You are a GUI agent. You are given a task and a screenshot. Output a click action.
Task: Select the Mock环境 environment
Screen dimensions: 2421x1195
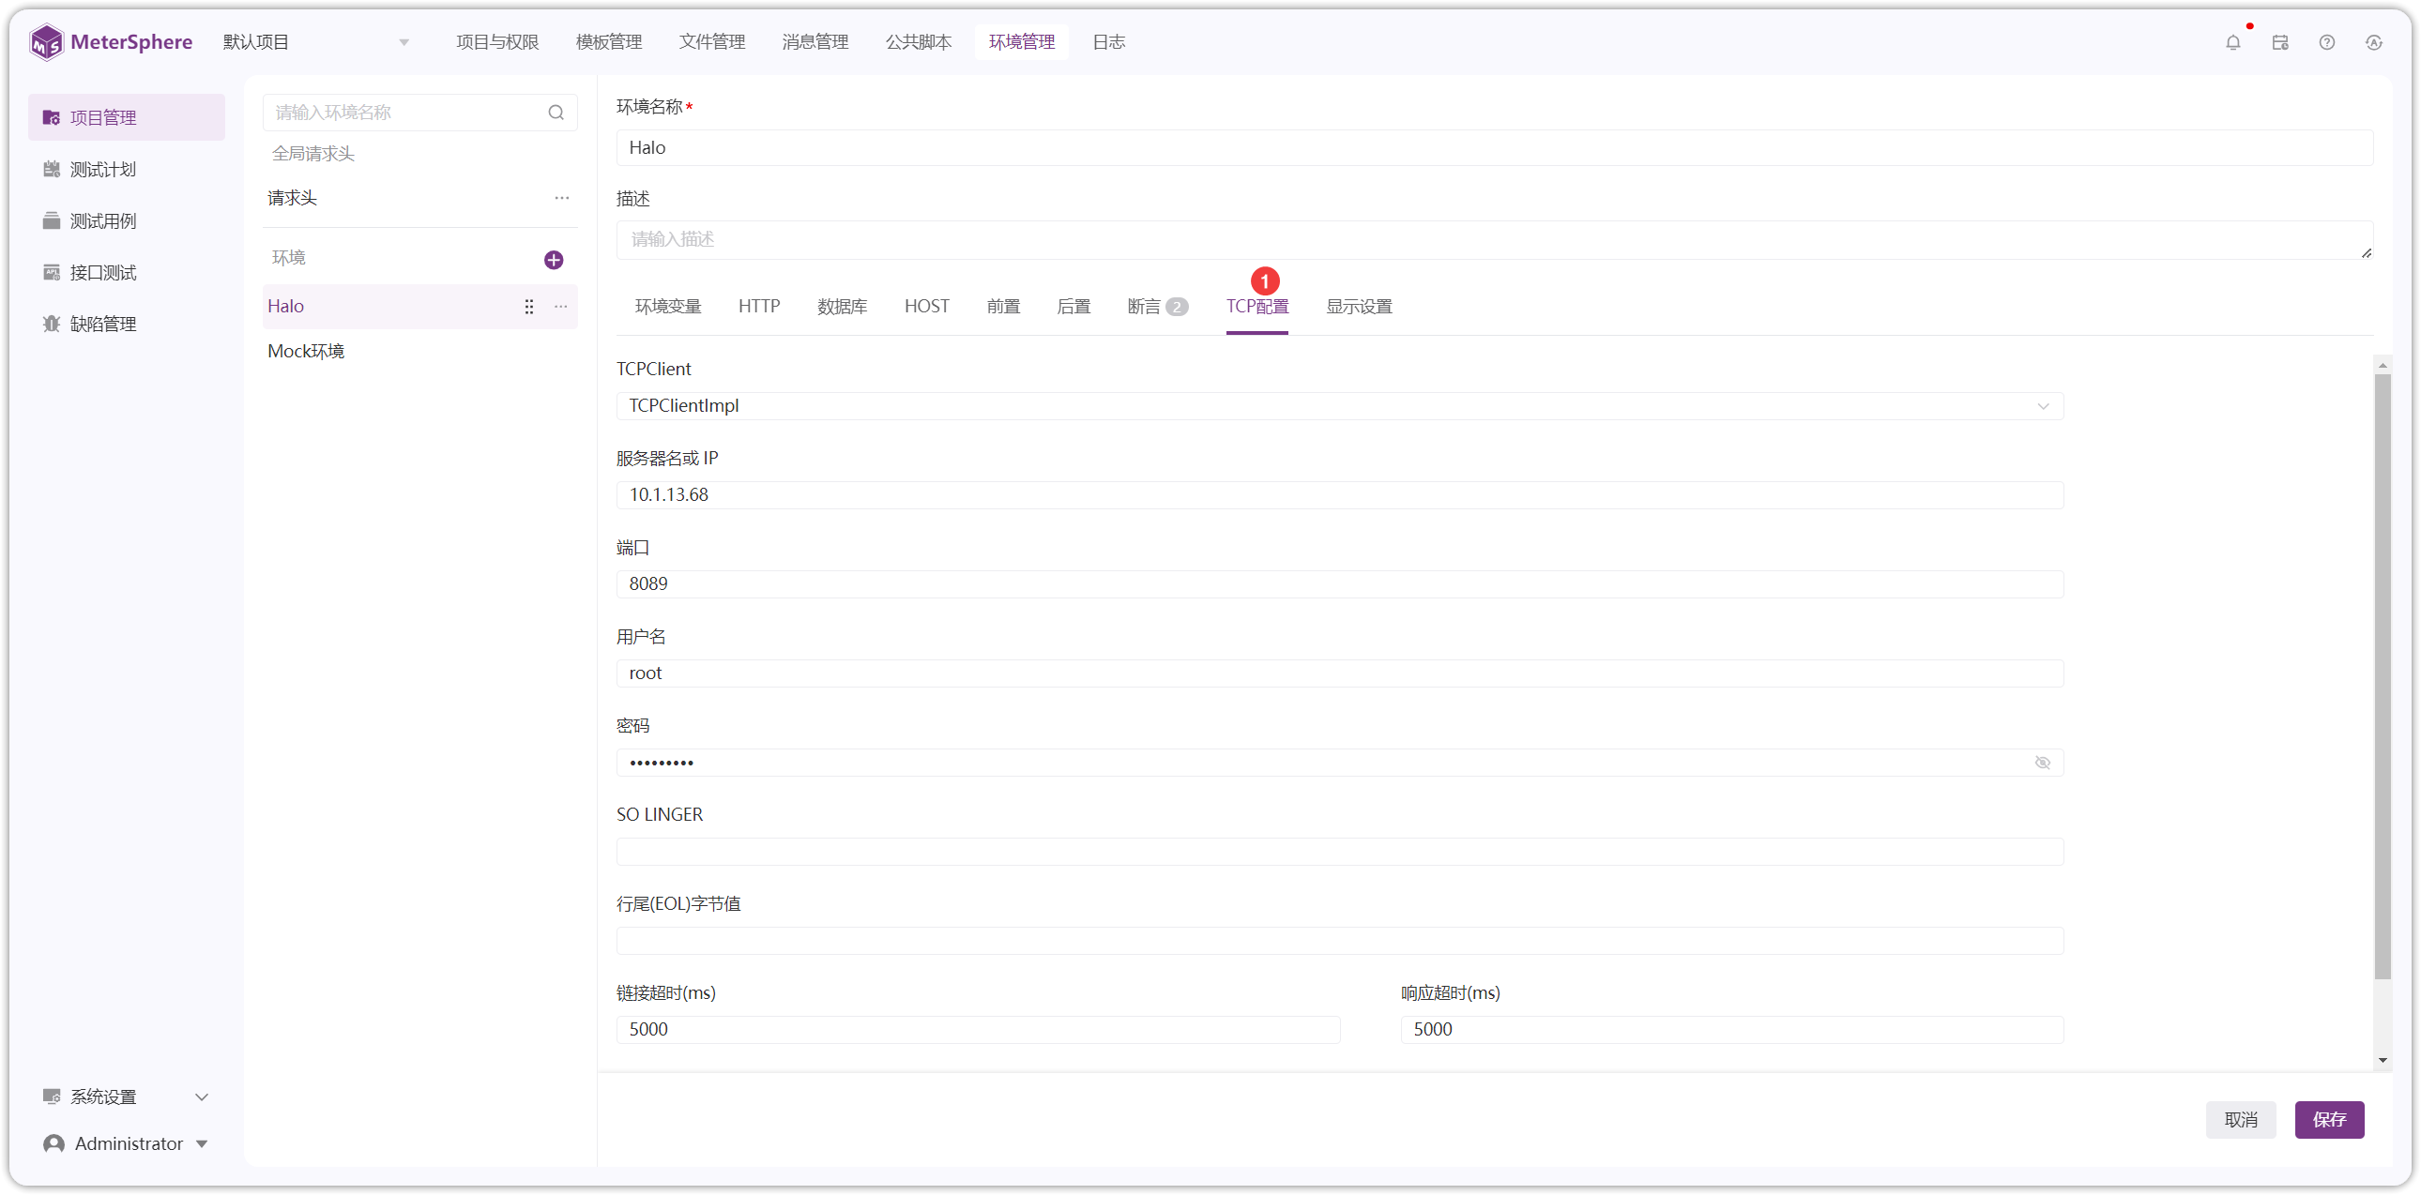[x=420, y=352]
